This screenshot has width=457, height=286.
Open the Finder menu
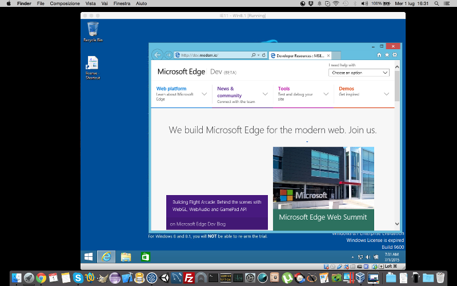coord(24,3)
